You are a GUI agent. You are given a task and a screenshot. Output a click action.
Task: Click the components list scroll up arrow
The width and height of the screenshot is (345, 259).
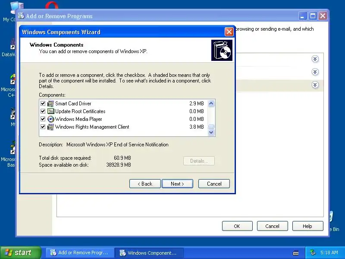click(x=211, y=103)
